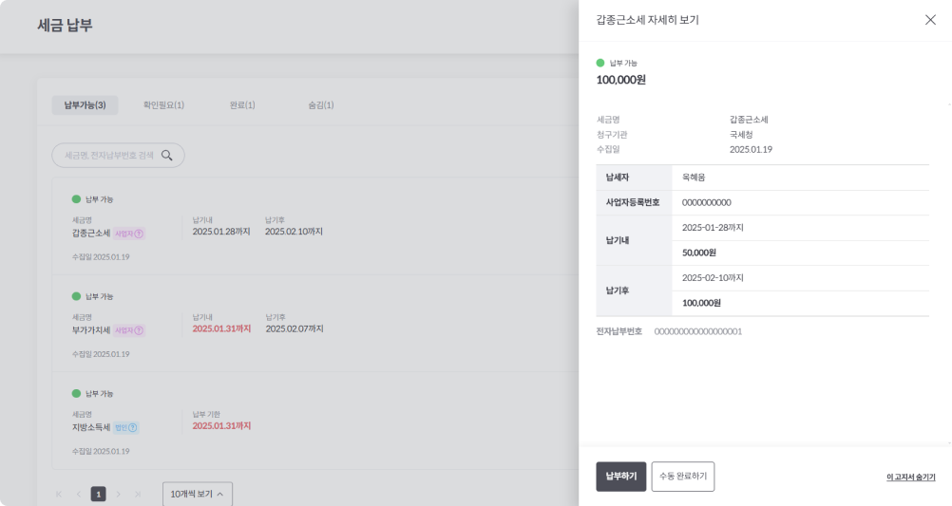Click the help icon on 갑종근소세 사업자 badge

139,234
